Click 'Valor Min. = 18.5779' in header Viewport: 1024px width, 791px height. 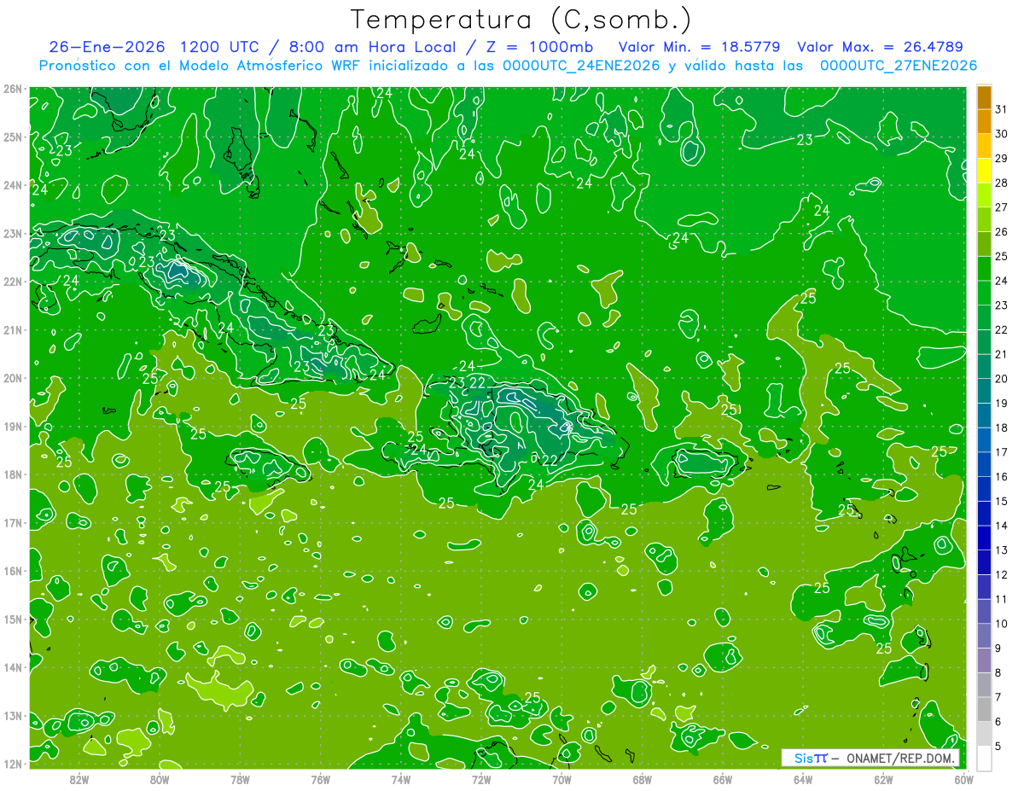[x=700, y=47]
